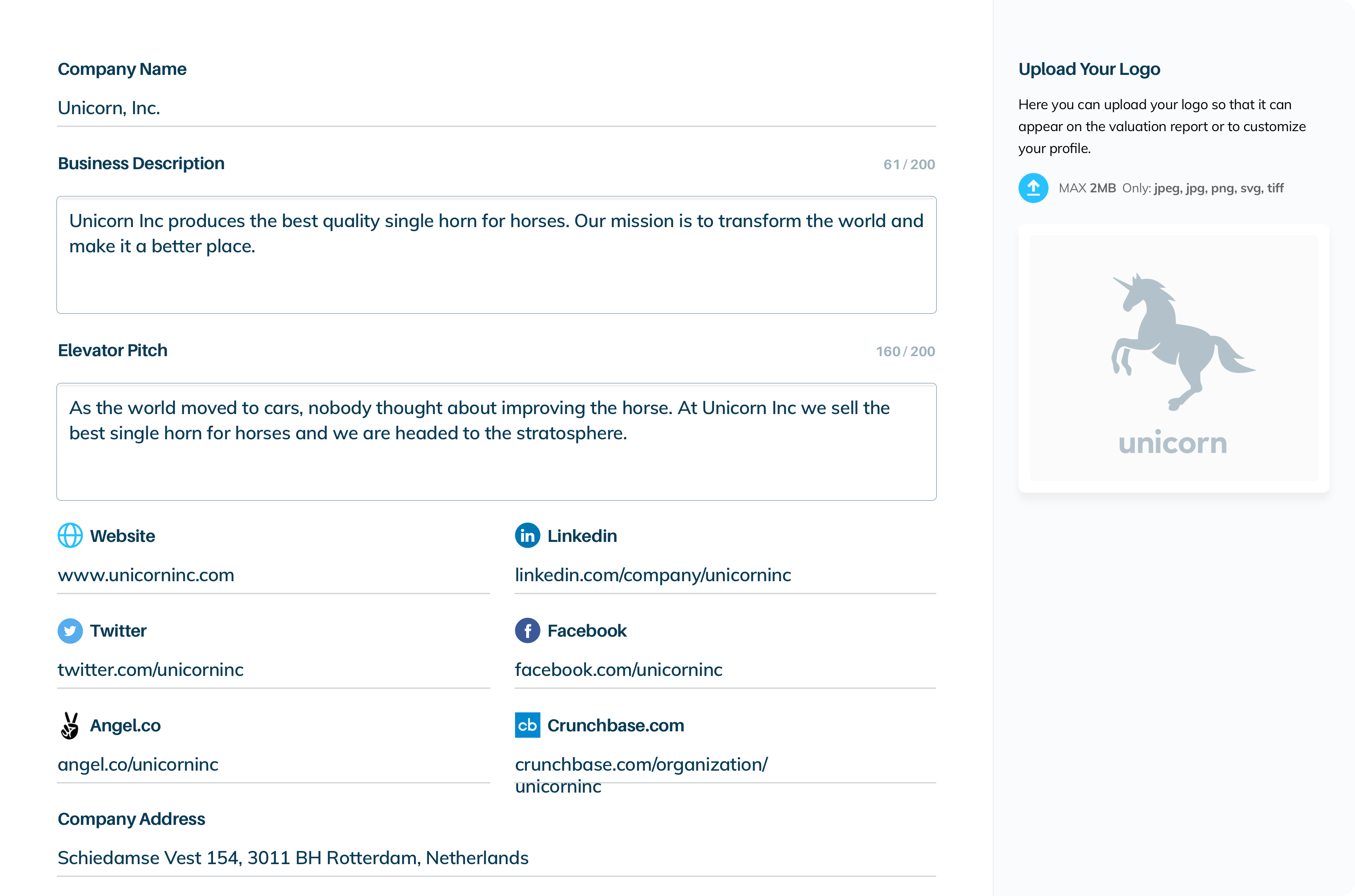
Task: Click the unicorn logo preview thumbnail
Action: [1173, 358]
